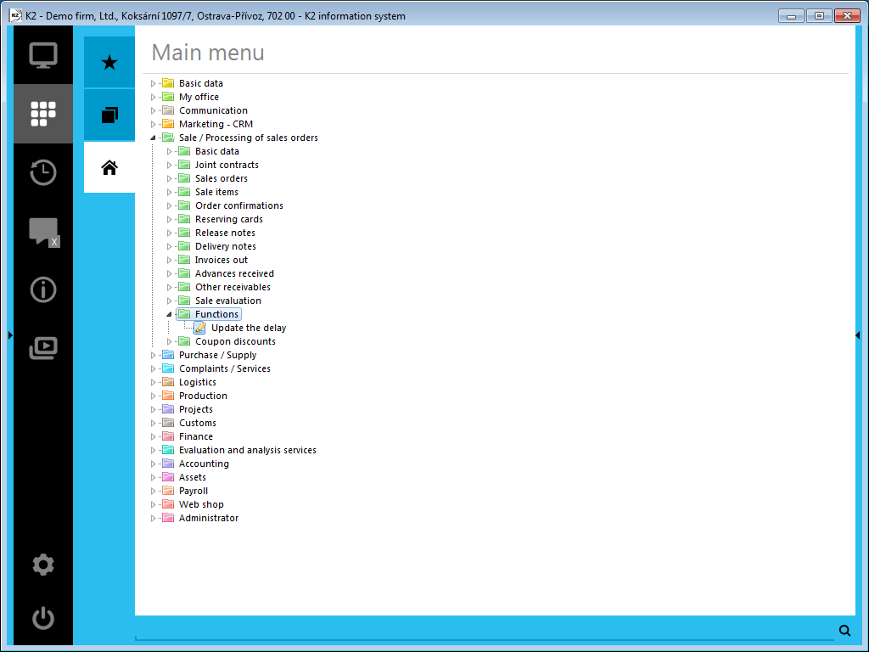
Task: Expand the My office node
Action: [154, 97]
